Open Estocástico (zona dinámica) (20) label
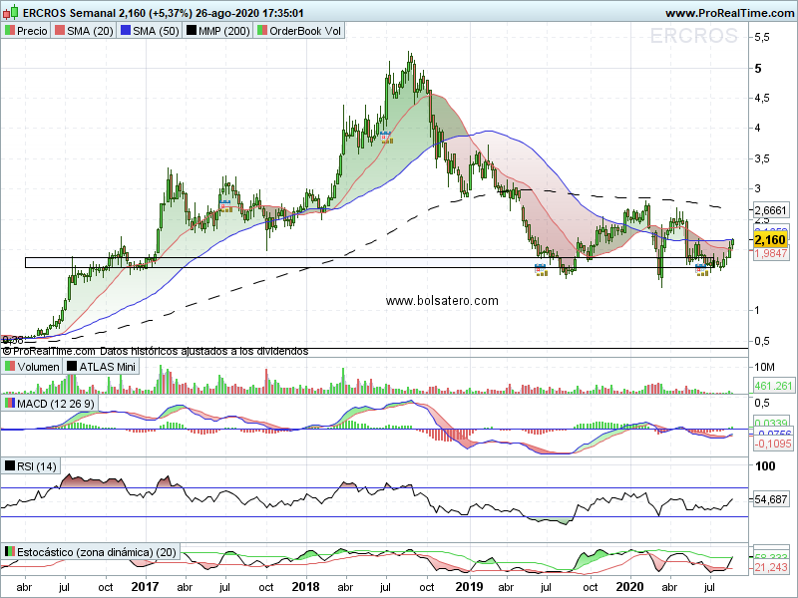The image size is (798, 598). (x=97, y=552)
